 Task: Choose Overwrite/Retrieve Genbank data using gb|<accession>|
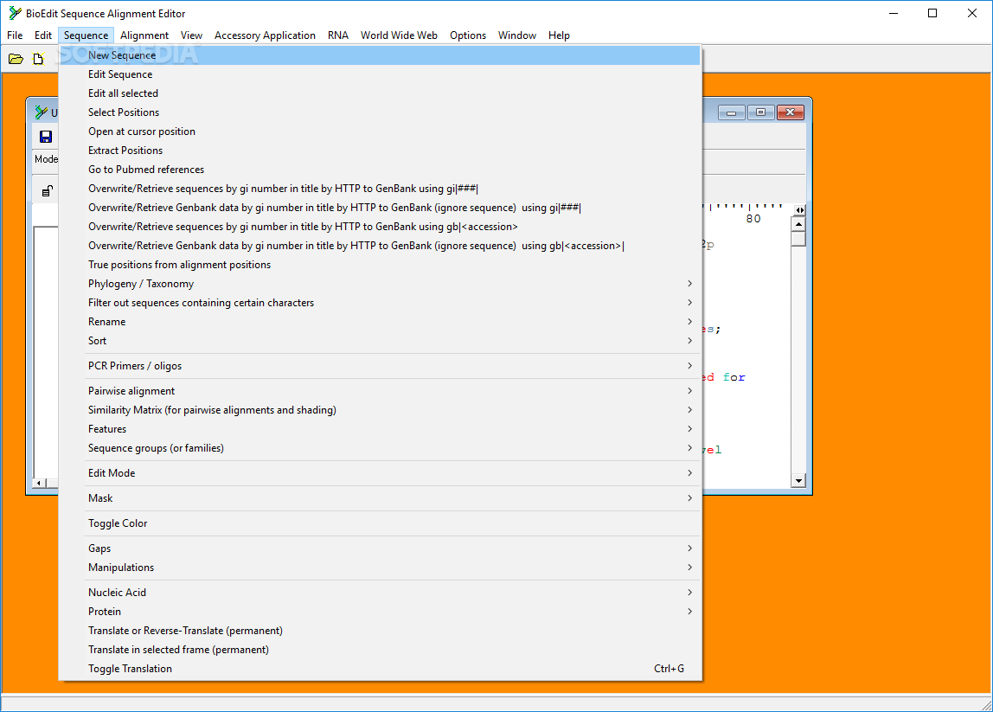tap(380, 245)
